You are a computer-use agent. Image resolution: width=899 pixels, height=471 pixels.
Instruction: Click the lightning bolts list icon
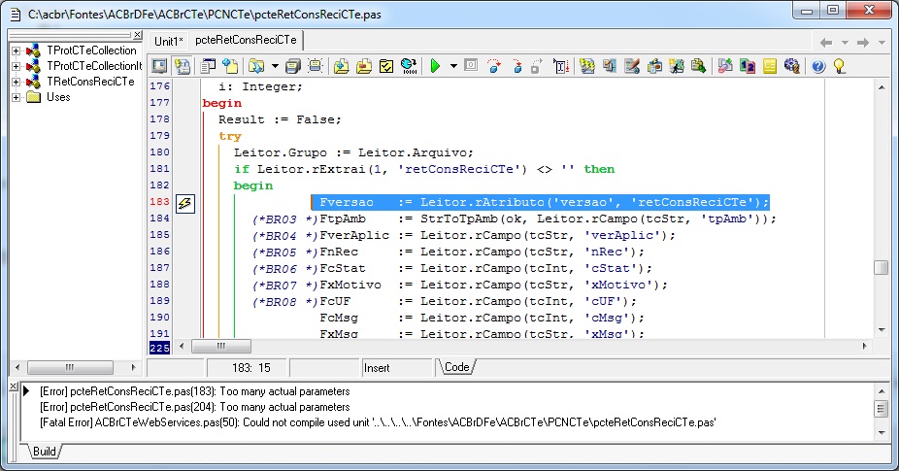click(x=586, y=67)
